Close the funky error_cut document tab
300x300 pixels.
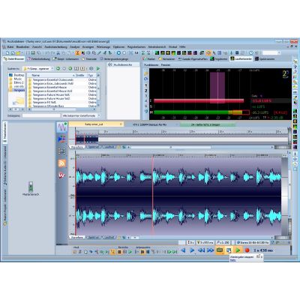coord(121,124)
